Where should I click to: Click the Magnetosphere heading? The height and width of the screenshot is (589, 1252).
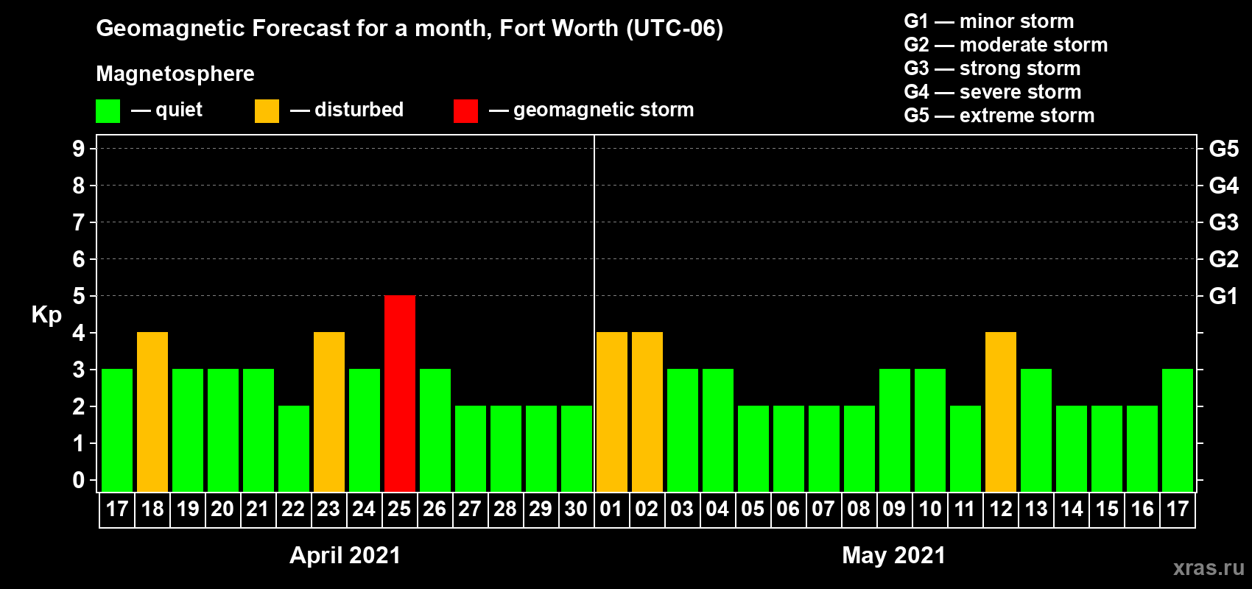point(175,74)
